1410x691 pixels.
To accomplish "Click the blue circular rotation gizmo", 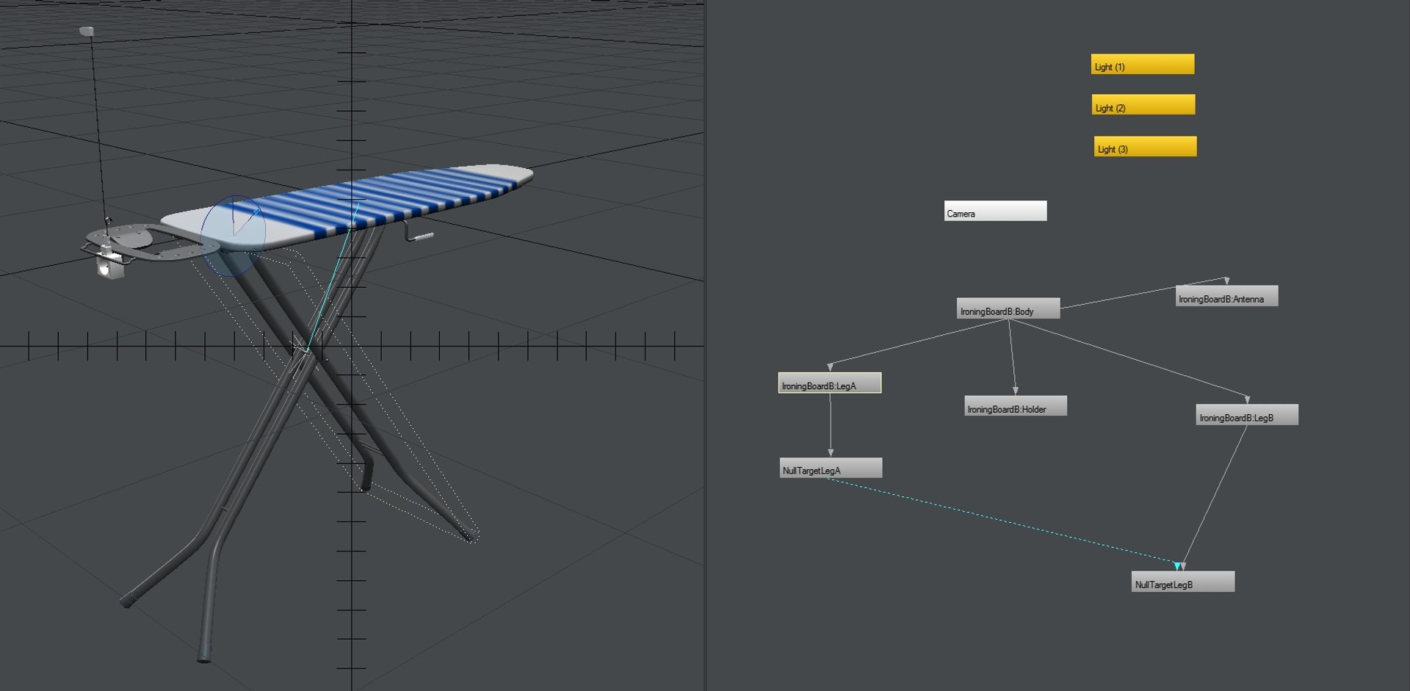I will point(234,236).
